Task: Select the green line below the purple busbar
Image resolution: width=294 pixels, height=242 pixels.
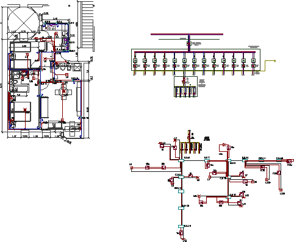Action: pos(189,39)
